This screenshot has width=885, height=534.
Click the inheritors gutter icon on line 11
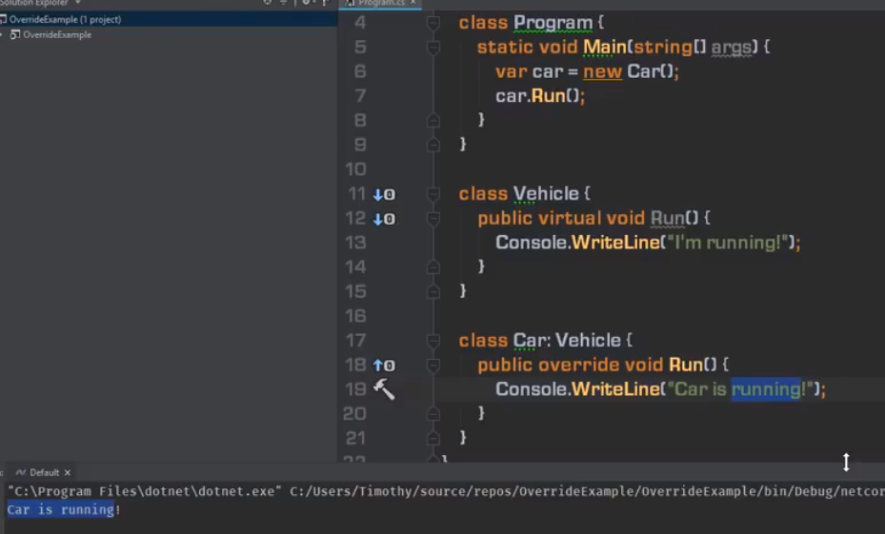[x=384, y=194]
